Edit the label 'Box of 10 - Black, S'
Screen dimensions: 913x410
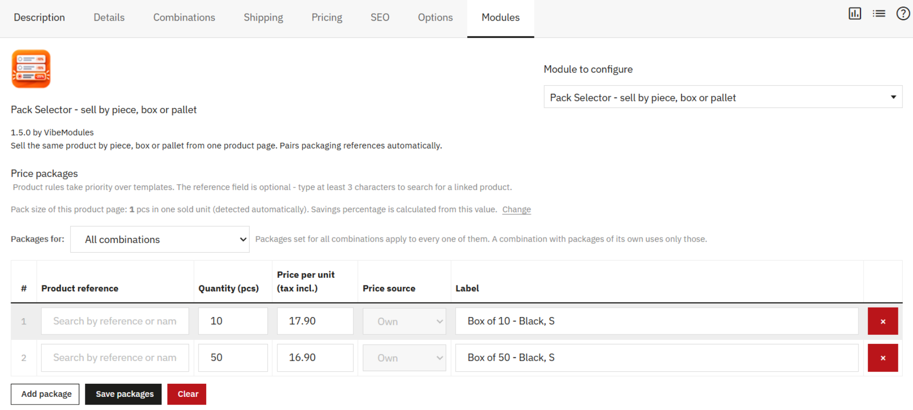pos(657,321)
